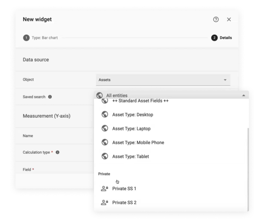The width and height of the screenshot is (254, 222).
Task: Select the Private SS 1 saved search
Action: (124, 189)
